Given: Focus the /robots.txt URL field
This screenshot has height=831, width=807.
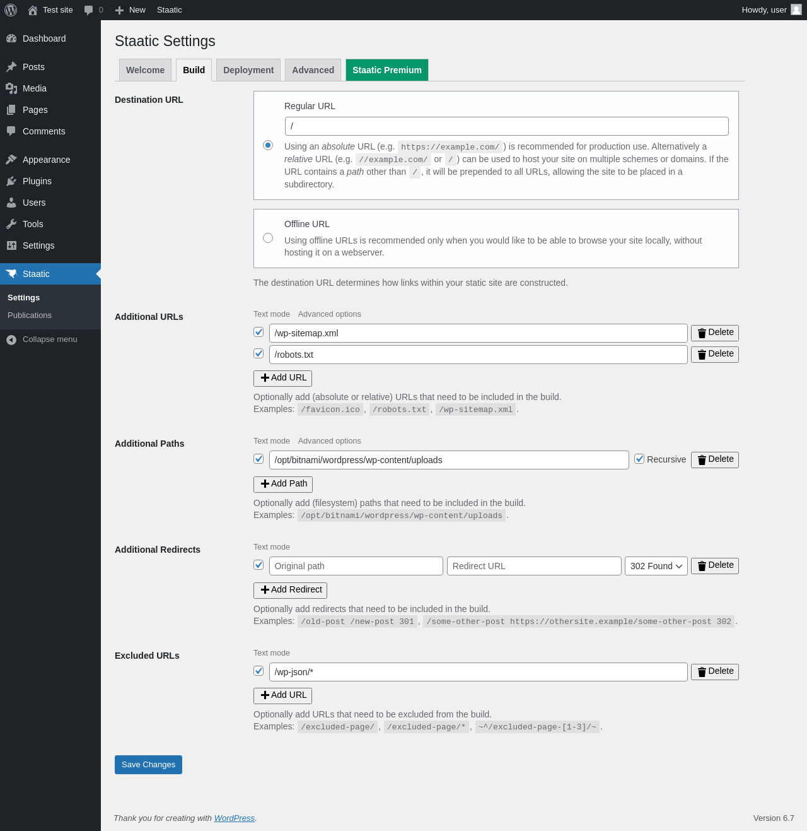Looking at the screenshot, I should 479,355.
